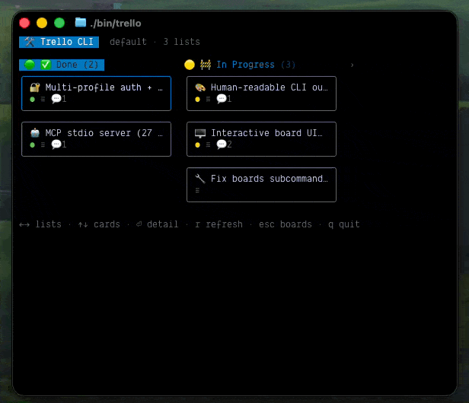Click the return key icon before detail
Screen dimensions: 469x403
click(139, 224)
